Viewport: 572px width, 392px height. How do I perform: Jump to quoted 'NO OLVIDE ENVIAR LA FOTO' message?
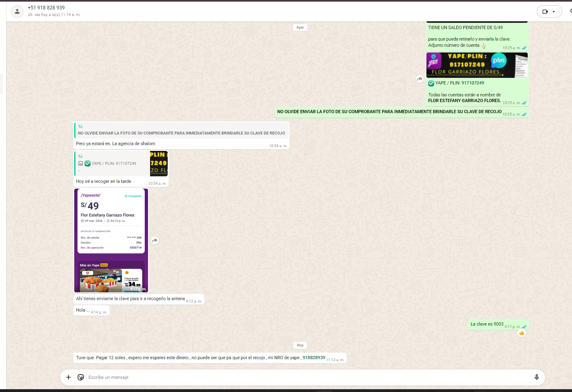pyautogui.click(x=181, y=130)
